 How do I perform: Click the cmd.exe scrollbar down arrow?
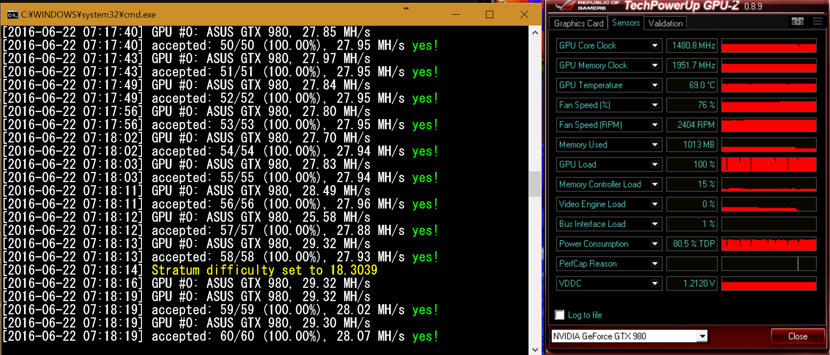535,349
